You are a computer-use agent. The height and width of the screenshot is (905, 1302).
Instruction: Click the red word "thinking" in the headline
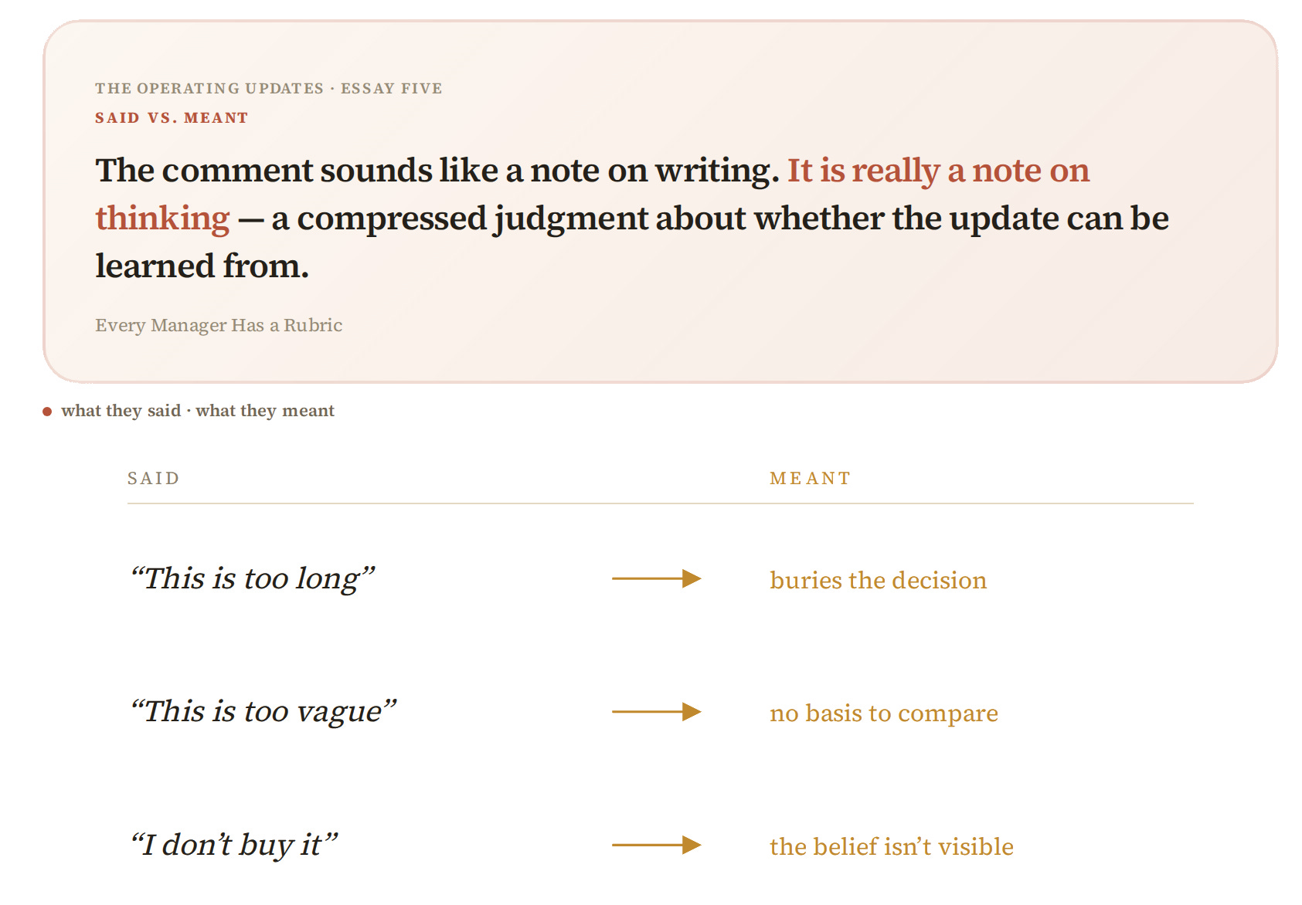click(162, 219)
